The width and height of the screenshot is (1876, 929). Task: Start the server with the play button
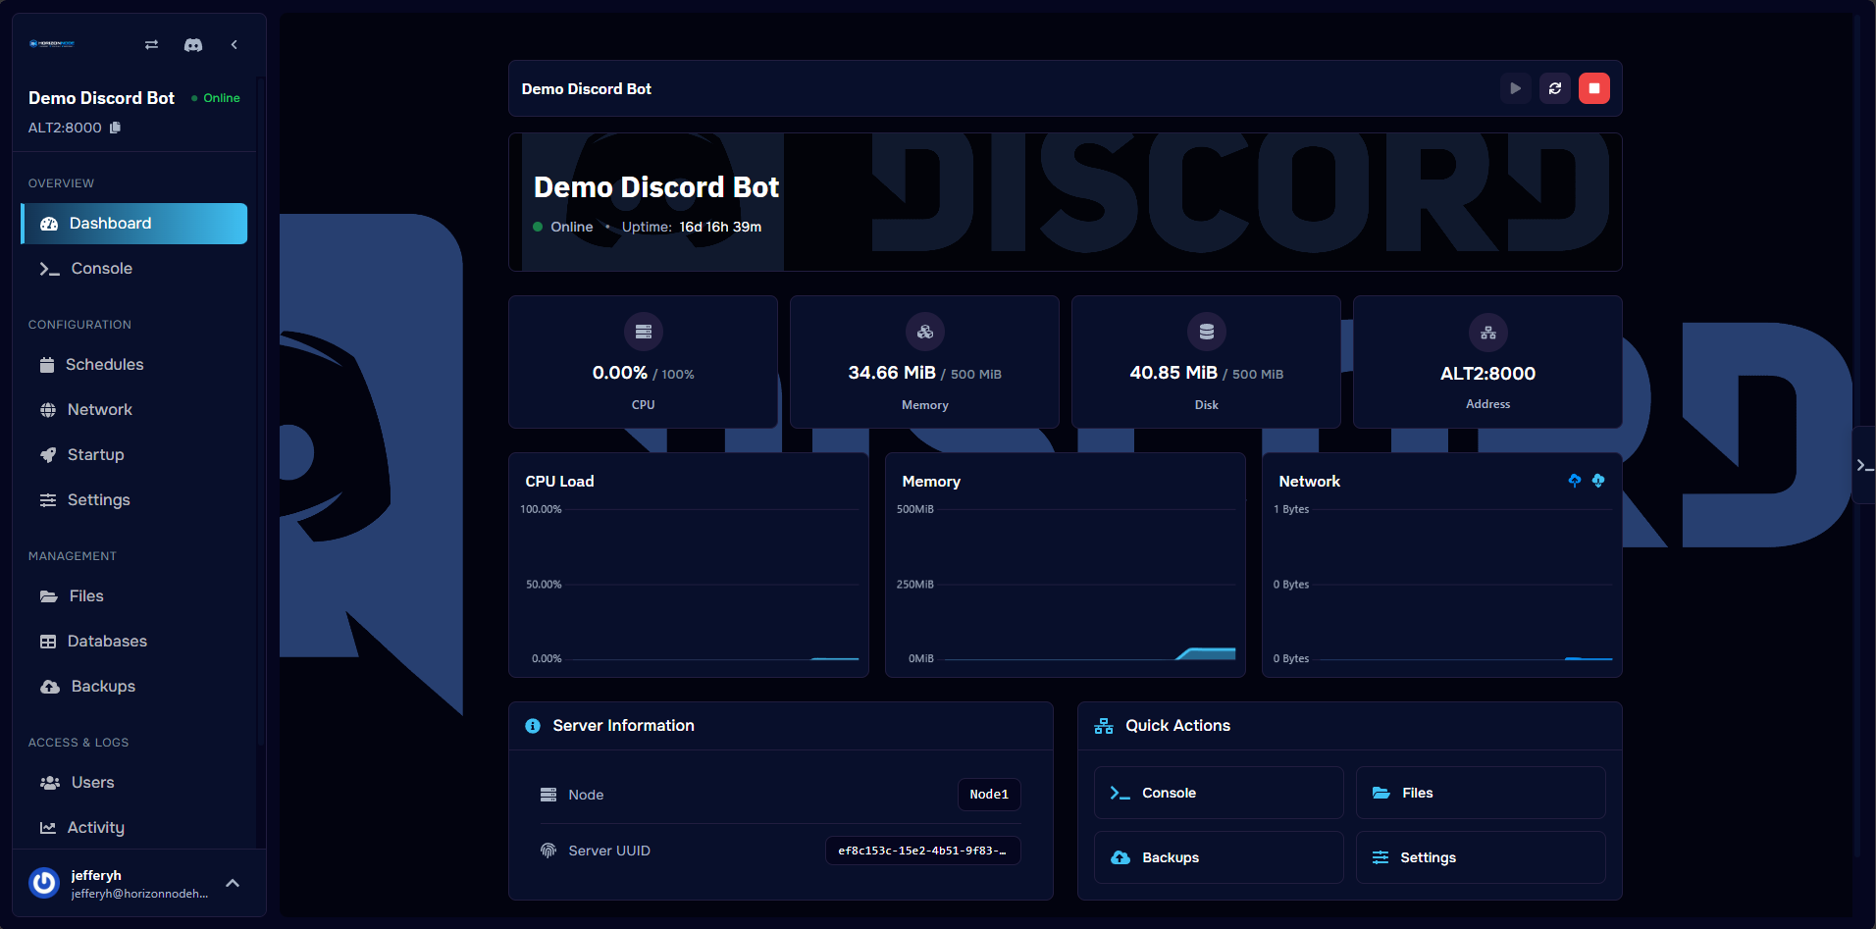click(1516, 88)
